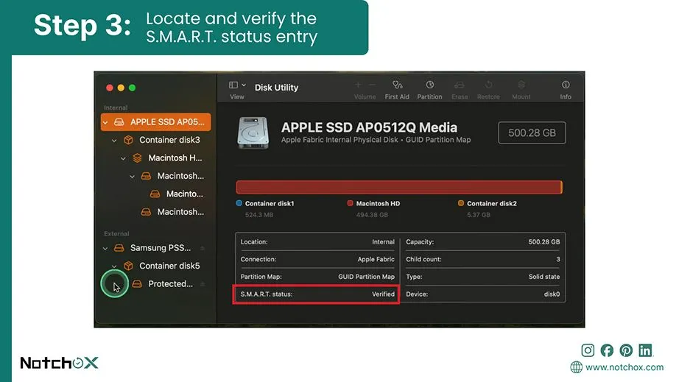679x382 pixels.
Task: Select the Protected... volume row
Action: click(170, 284)
